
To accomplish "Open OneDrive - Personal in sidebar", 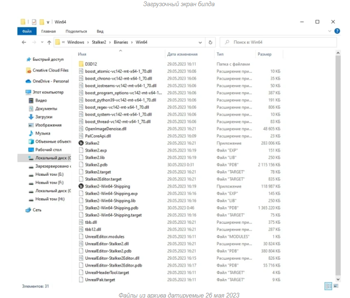I will (51, 81).
